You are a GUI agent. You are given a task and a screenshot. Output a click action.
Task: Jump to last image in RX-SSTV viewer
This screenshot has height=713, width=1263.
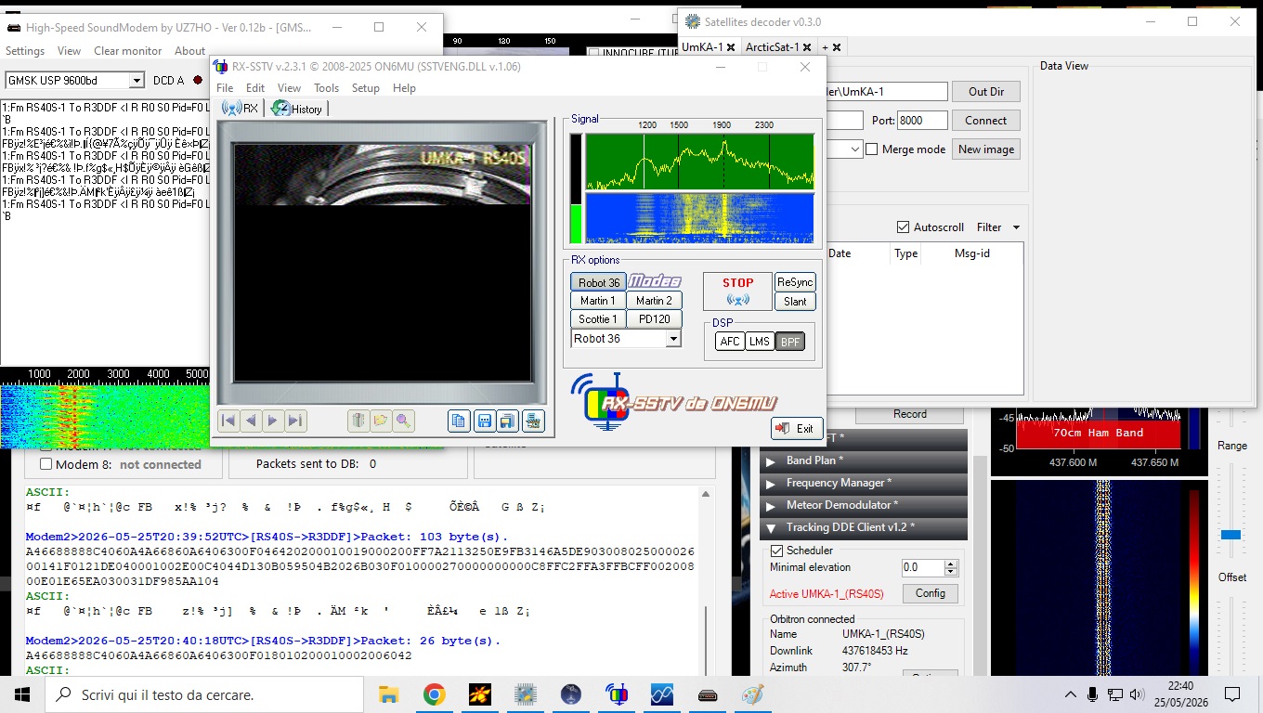pos(295,421)
